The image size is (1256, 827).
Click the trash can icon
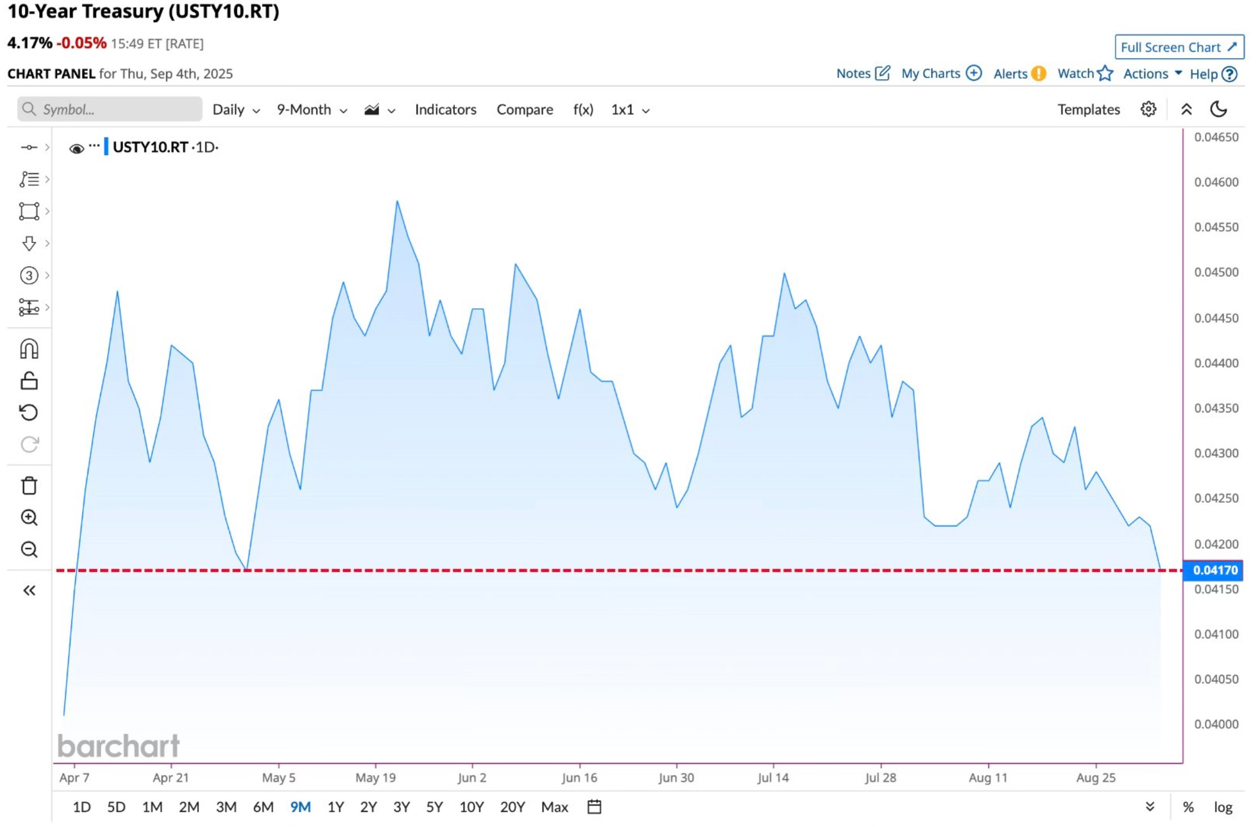point(29,485)
